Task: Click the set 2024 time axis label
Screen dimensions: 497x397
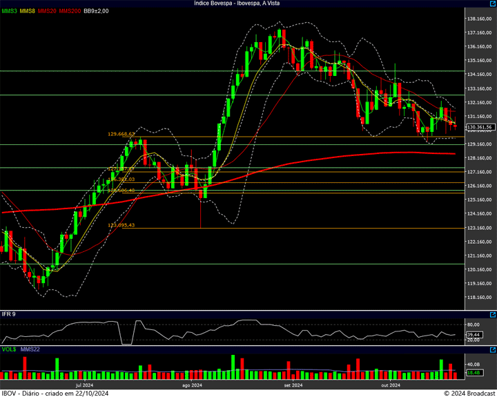Action: pos(293,385)
